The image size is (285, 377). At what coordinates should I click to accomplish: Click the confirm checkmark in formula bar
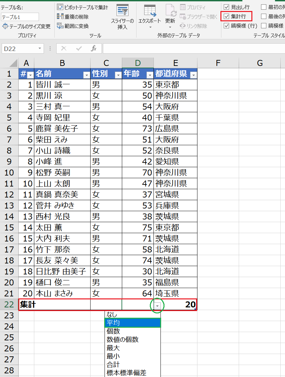tap(79, 49)
